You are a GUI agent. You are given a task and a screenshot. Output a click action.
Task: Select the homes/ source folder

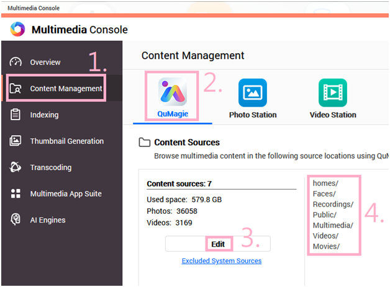click(x=325, y=183)
